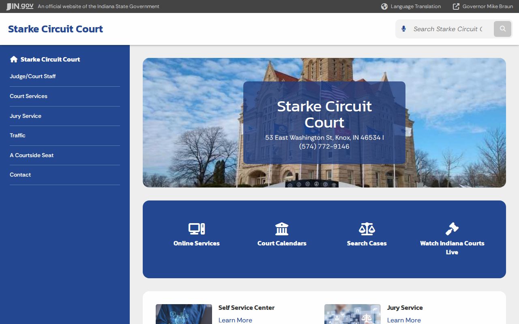Viewport: 519px width, 324px height.
Task: Click the Starke Circuit Court sidebar home link
Action: pyautogui.click(x=50, y=59)
